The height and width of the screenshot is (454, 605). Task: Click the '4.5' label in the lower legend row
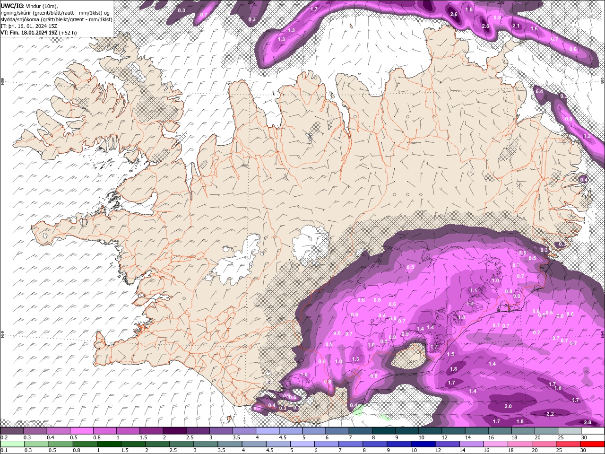[x=270, y=451]
